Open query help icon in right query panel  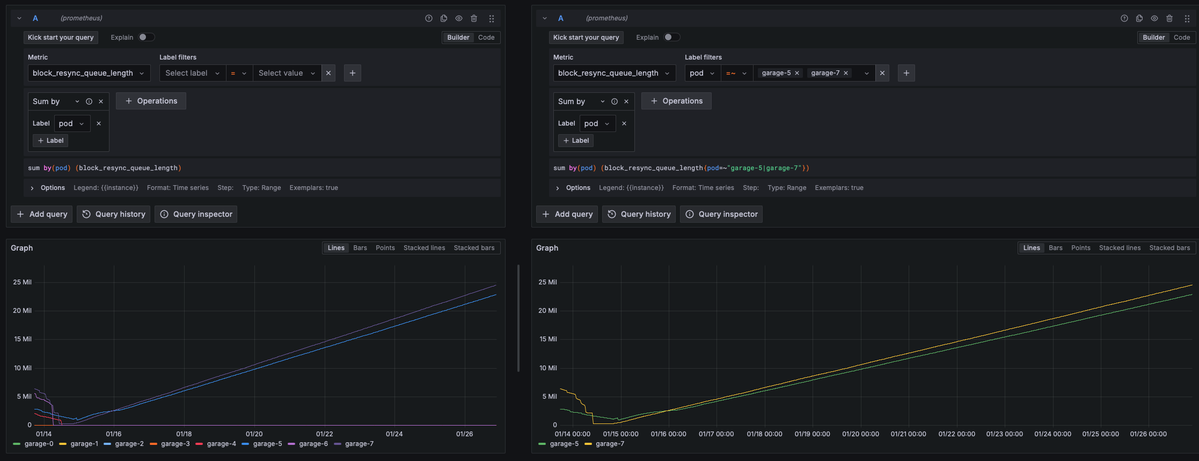[1124, 18]
